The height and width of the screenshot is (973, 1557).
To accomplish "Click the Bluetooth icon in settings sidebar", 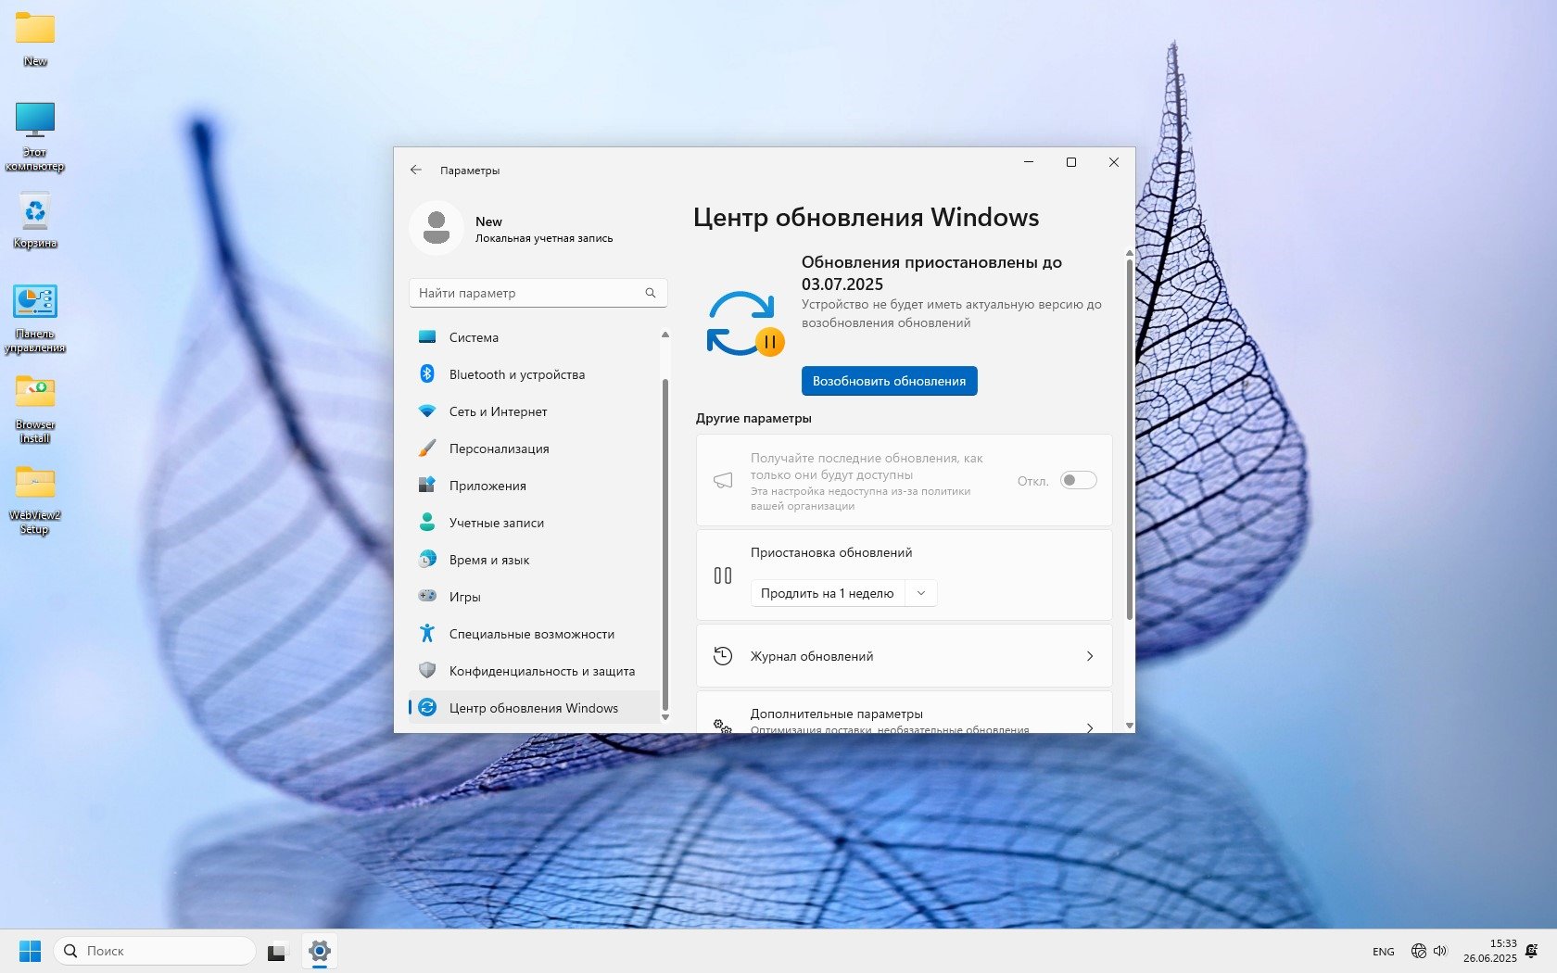I will pos(427,373).
